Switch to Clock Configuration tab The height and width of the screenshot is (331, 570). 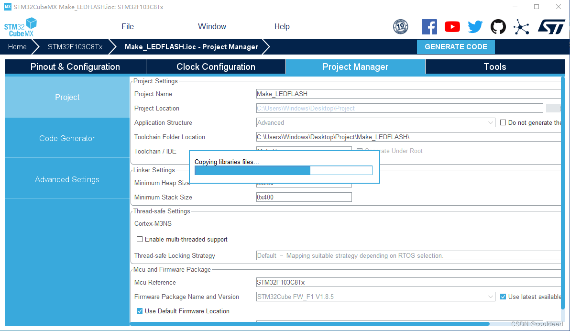coord(216,67)
